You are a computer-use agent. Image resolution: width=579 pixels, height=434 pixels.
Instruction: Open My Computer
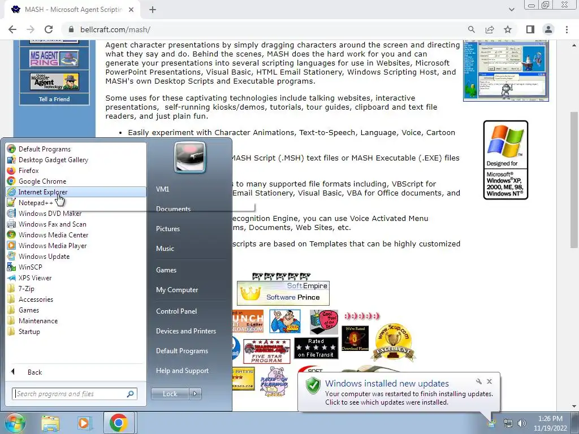tap(177, 290)
